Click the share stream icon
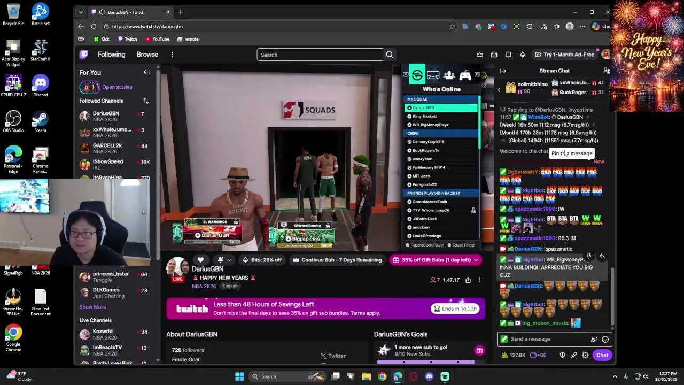Image resolution: width=684 pixels, height=385 pixels. point(468,280)
